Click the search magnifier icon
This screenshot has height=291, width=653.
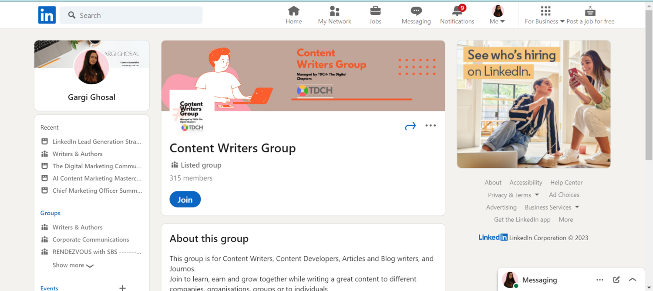[x=72, y=15]
